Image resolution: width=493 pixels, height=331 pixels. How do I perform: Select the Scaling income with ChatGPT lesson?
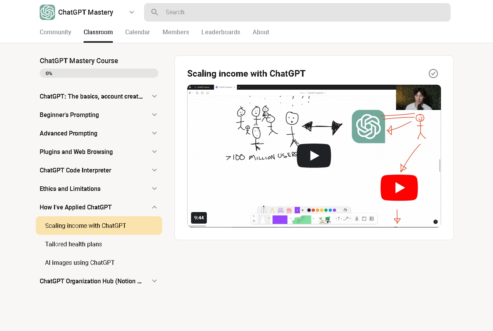[99, 226]
